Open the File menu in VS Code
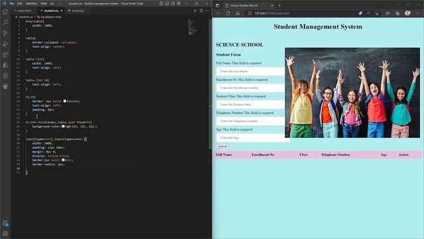 [x=12, y=3]
